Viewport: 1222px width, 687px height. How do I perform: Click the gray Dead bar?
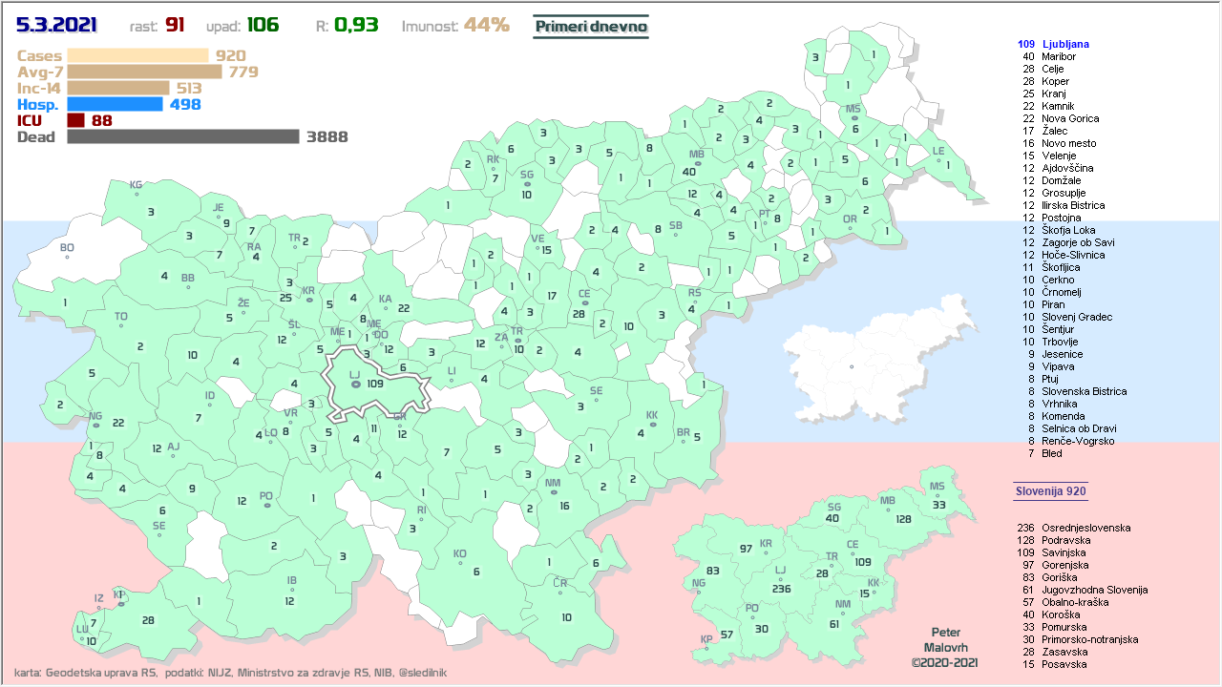pyautogui.click(x=183, y=136)
